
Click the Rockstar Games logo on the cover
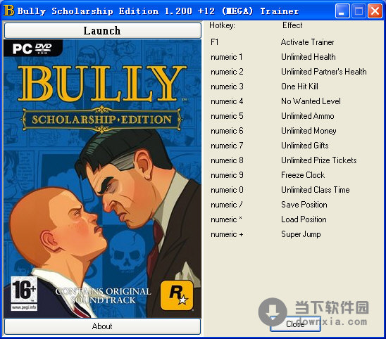click(177, 295)
